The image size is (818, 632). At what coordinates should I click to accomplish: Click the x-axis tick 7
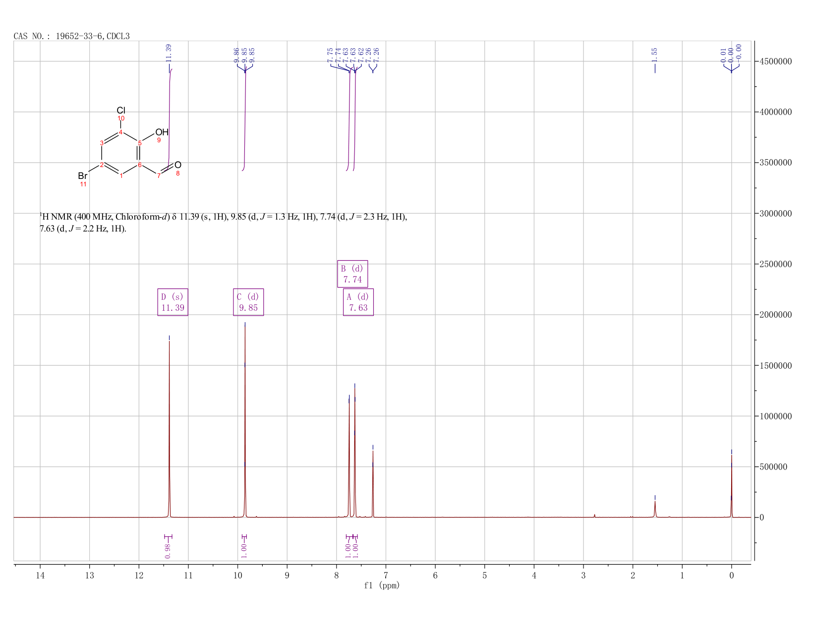pyautogui.click(x=386, y=575)
